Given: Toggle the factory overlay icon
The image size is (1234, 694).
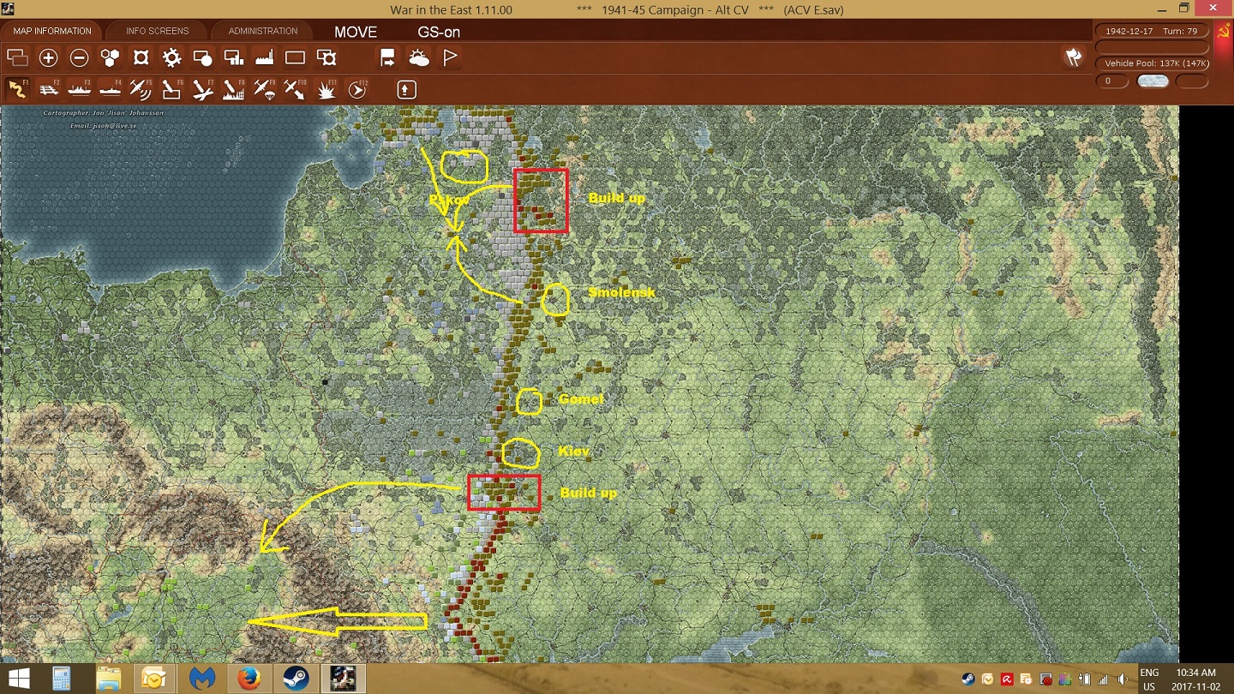Looking at the screenshot, I should (x=264, y=58).
